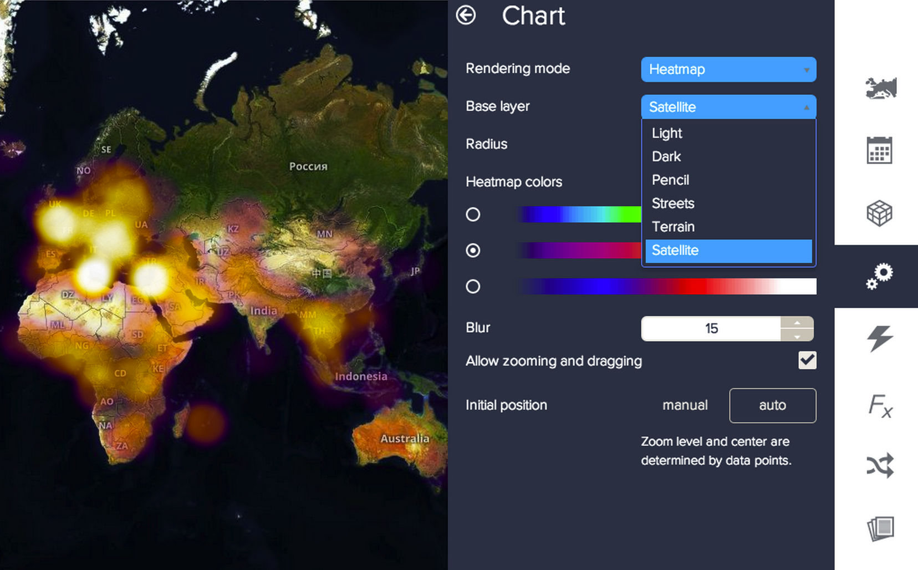Click the blue-red-white heatmap gradient bar
Screen dimensions: 918x570
click(667, 287)
